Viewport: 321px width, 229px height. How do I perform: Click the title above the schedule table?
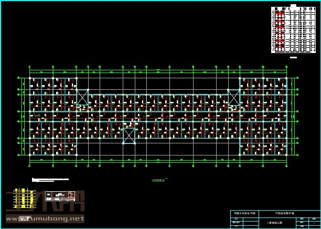click(x=293, y=5)
